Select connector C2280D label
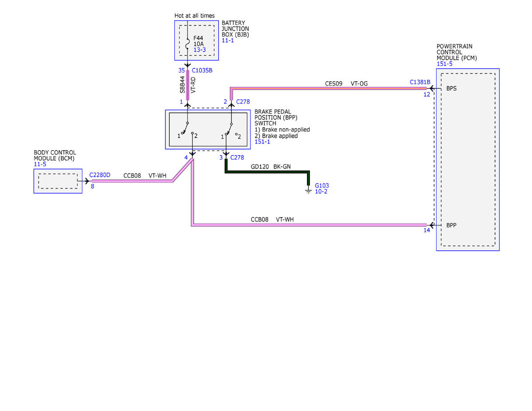 click(x=100, y=175)
